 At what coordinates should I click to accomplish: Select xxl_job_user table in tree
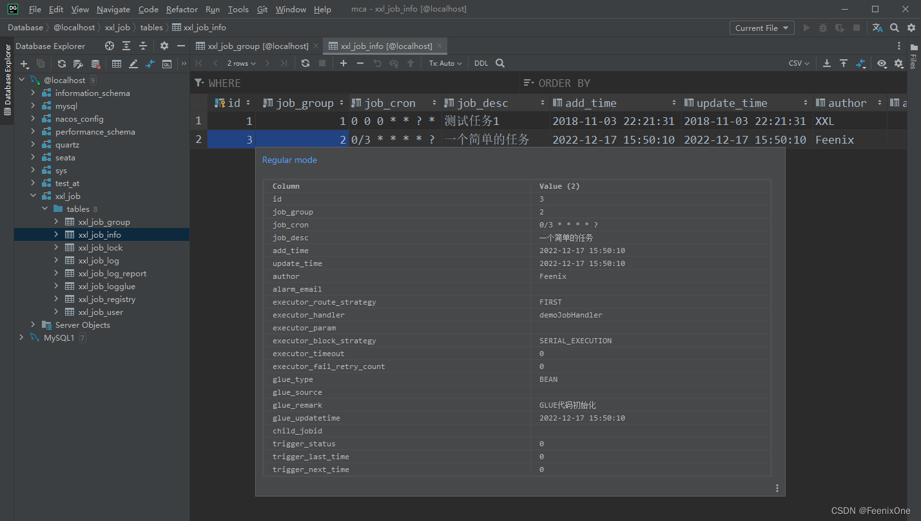click(101, 312)
